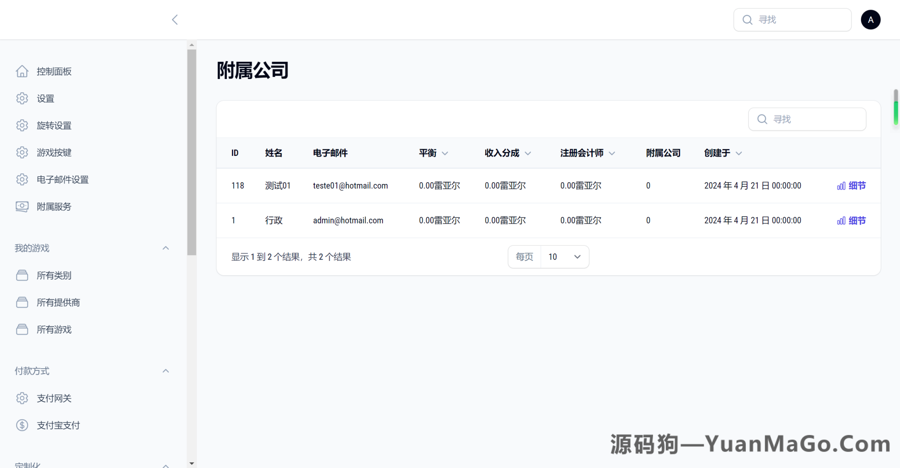Open the 控制面板 home icon

(22, 71)
